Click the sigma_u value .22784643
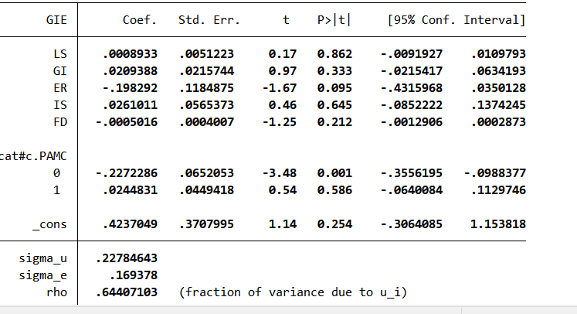 pos(127,258)
